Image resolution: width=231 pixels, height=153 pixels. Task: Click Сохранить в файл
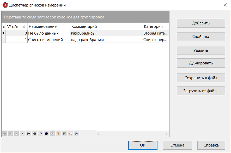[x=201, y=78]
